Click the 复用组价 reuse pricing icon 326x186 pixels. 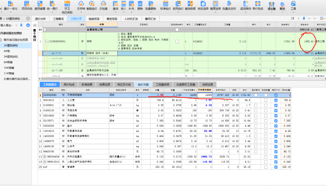pyautogui.click(x=178, y=4)
